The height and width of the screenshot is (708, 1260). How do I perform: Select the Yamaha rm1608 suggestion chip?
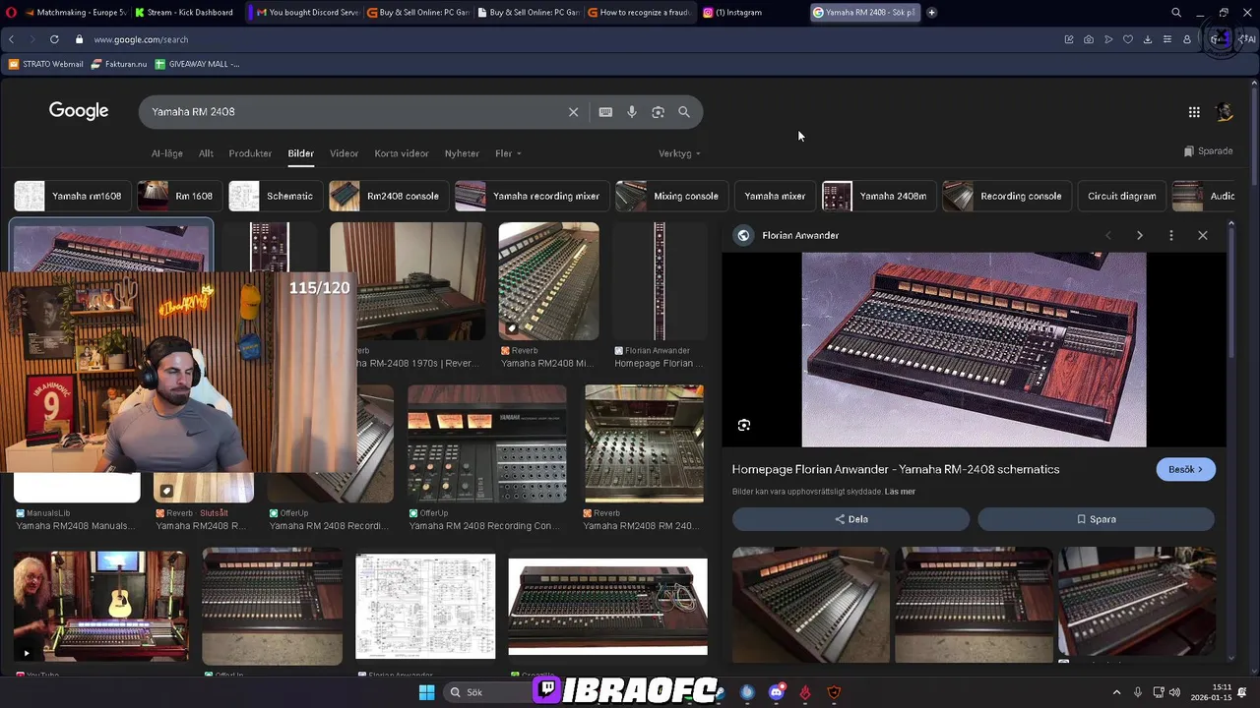(x=72, y=196)
